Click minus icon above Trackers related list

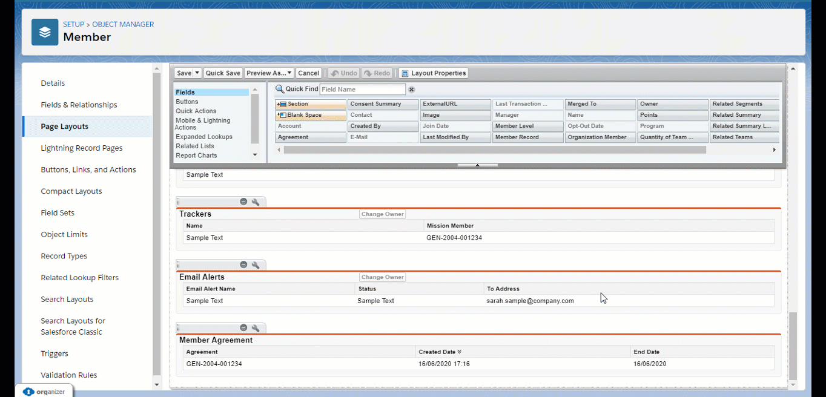[243, 202]
